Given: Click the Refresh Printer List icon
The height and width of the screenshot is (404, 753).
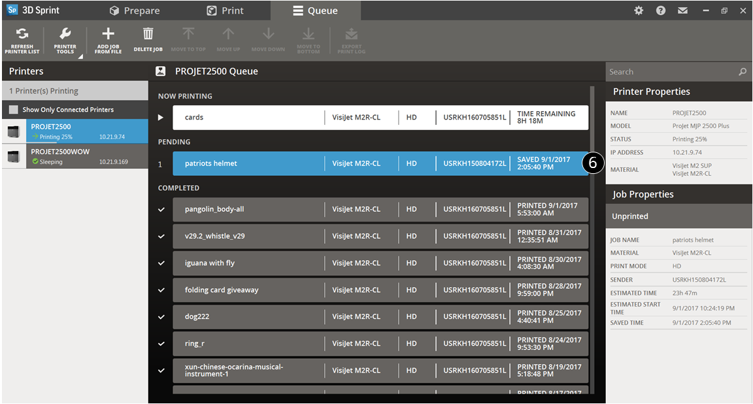Looking at the screenshot, I should click(22, 35).
